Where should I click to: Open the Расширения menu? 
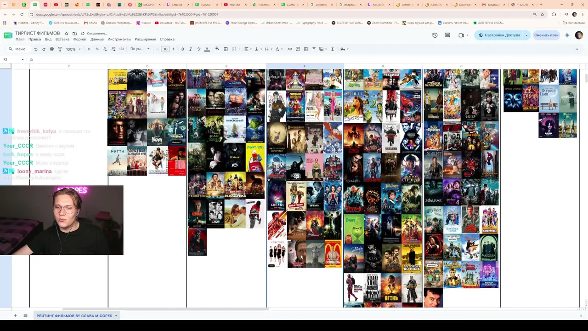coord(145,40)
